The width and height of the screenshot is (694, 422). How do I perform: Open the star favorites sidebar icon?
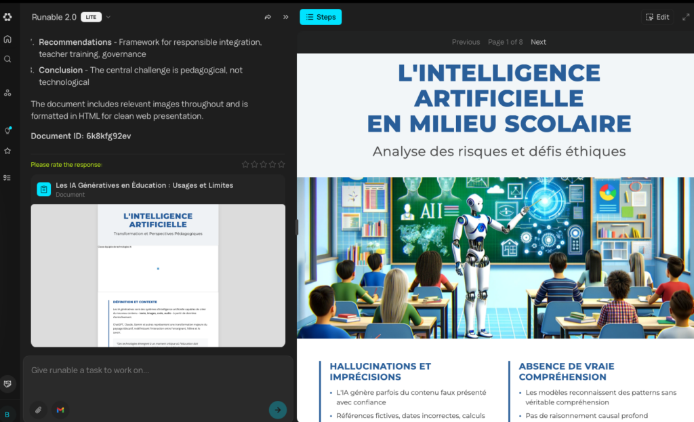[7, 151]
